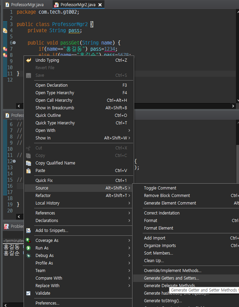The image size is (239, 307).
Task: Select Organize Imports from Source submenu
Action: 160,246
